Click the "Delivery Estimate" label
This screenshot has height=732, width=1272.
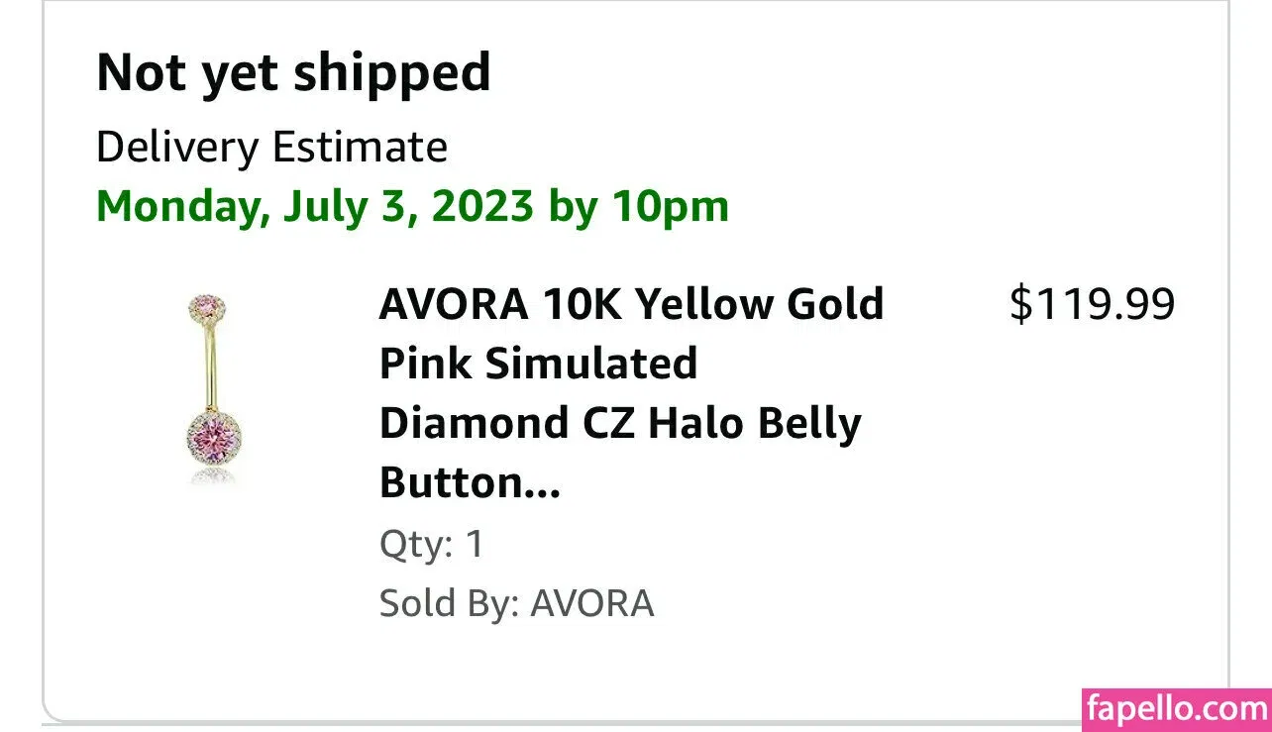[271, 148]
